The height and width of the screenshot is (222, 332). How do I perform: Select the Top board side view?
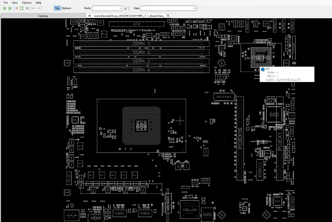point(57,8)
